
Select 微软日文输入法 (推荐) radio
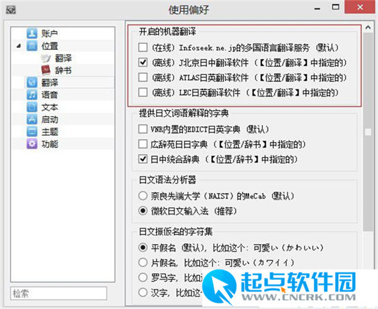pyautogui.click(x=143, y=211)
